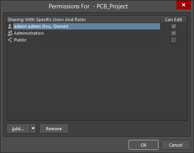The height and width of the screenshot is (153, 194).
Task: Click the Remove button
Action: pyautogui.click(x=54, y=129)
